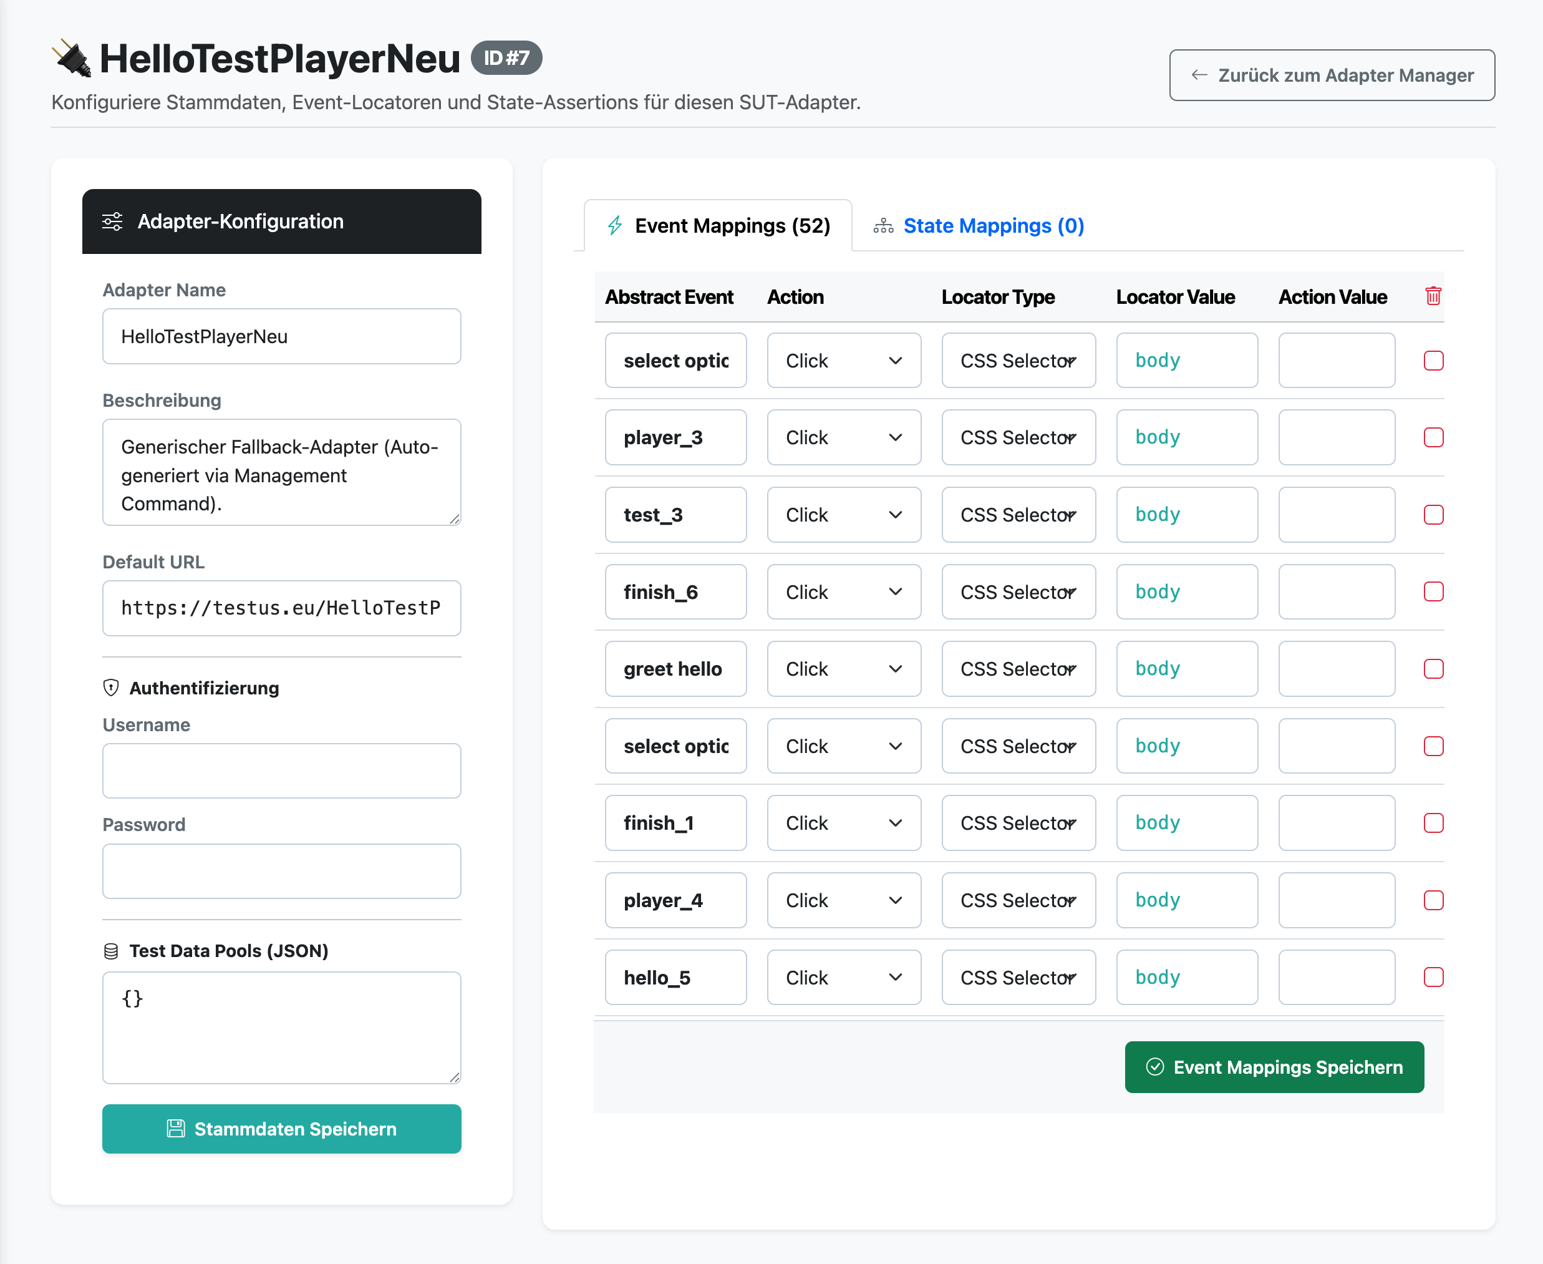This screenshot has width=1543, height=1264.
Task: Click the plug icon beside HelloTestPlayerNeu title
Action: pyautogui.click(x=71, y=58)
